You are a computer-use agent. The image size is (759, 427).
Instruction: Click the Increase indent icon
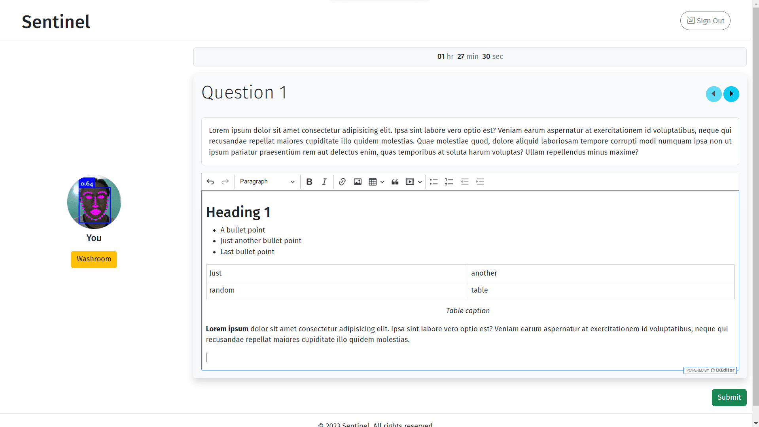coord(480,182)
